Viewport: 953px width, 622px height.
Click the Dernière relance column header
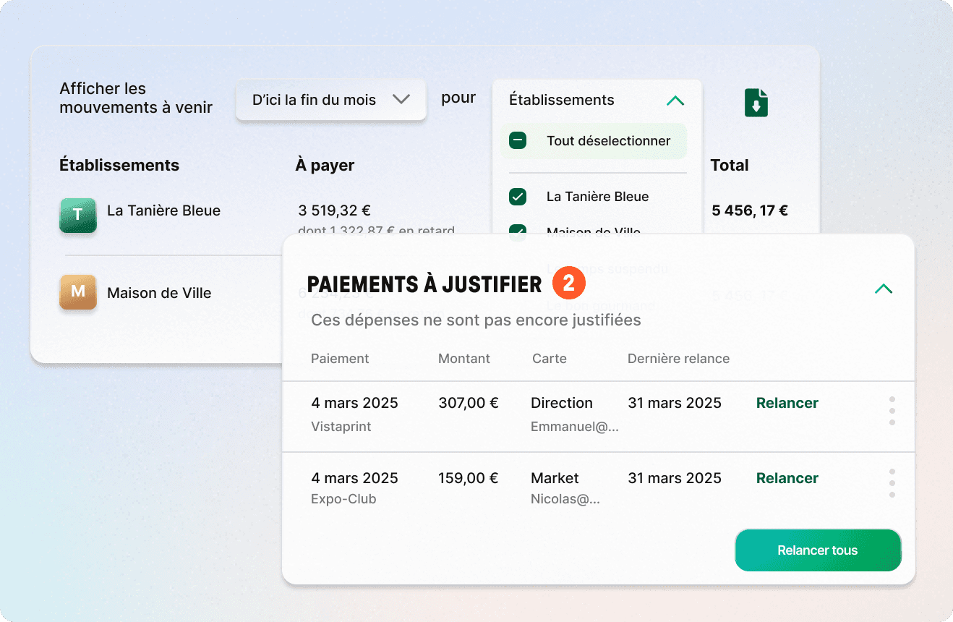(x=678, y=358)
